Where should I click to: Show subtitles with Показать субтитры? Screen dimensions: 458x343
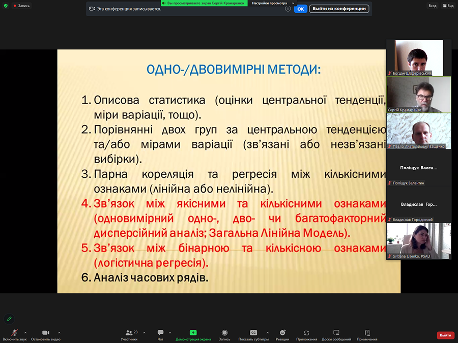(253, 335)
